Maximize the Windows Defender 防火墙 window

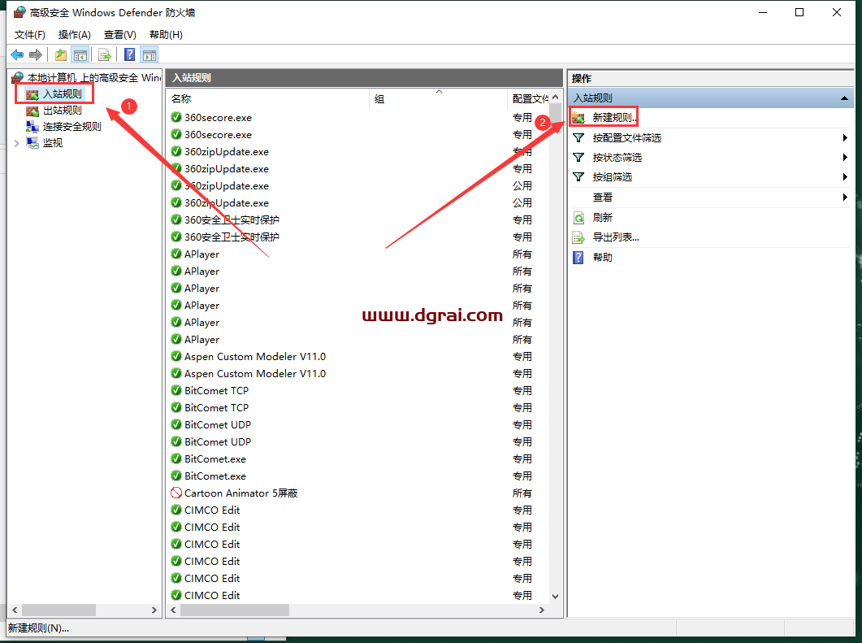point(799,12)
